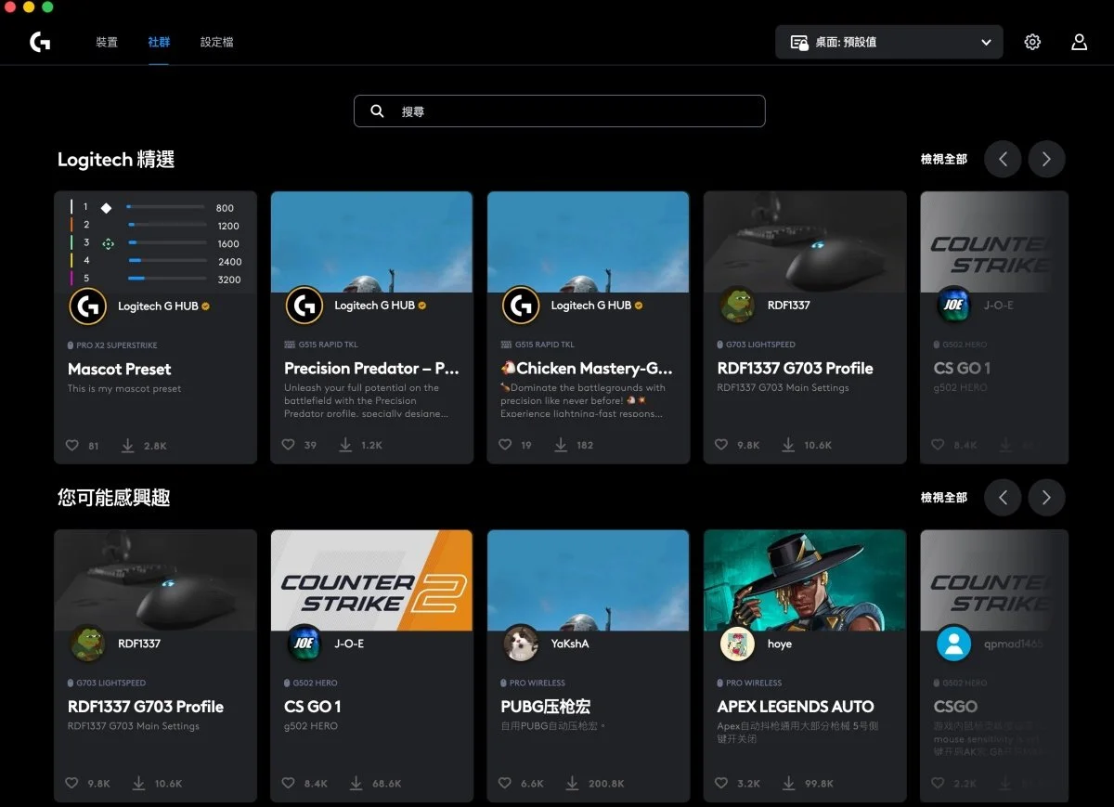Click hoye user avatar
This screenshot has height=807, width=1114.
pos(737,644)
